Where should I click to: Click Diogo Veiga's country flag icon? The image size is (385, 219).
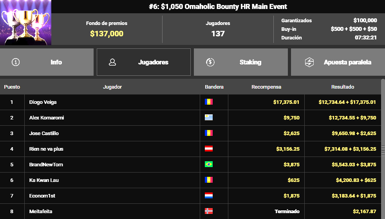[x=209, y=102]
